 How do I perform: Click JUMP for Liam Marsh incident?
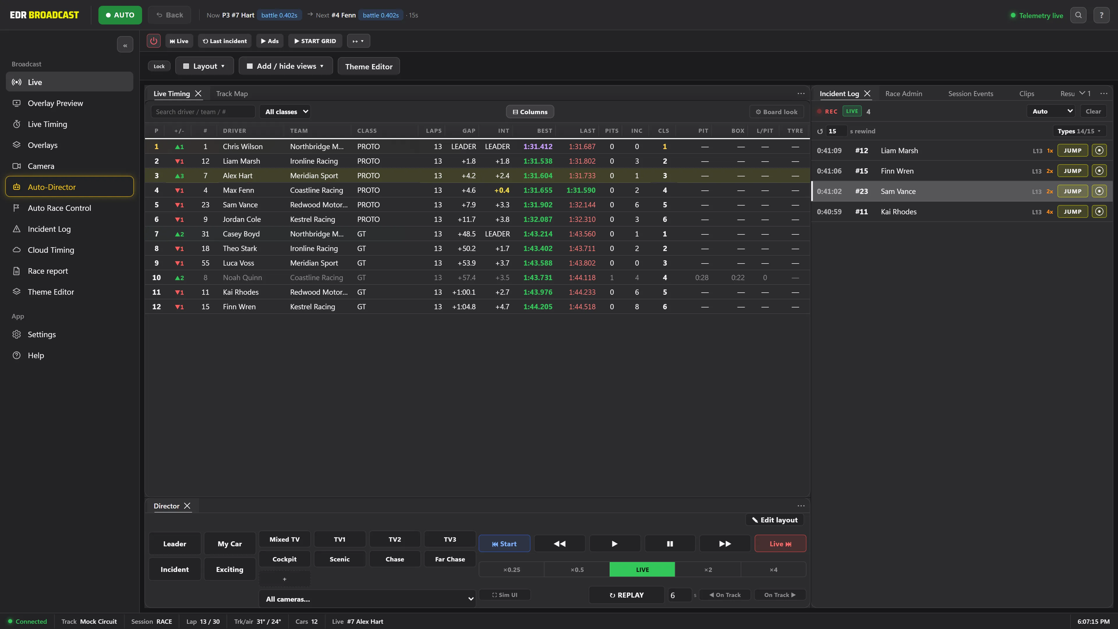[x=1072, y=151]
